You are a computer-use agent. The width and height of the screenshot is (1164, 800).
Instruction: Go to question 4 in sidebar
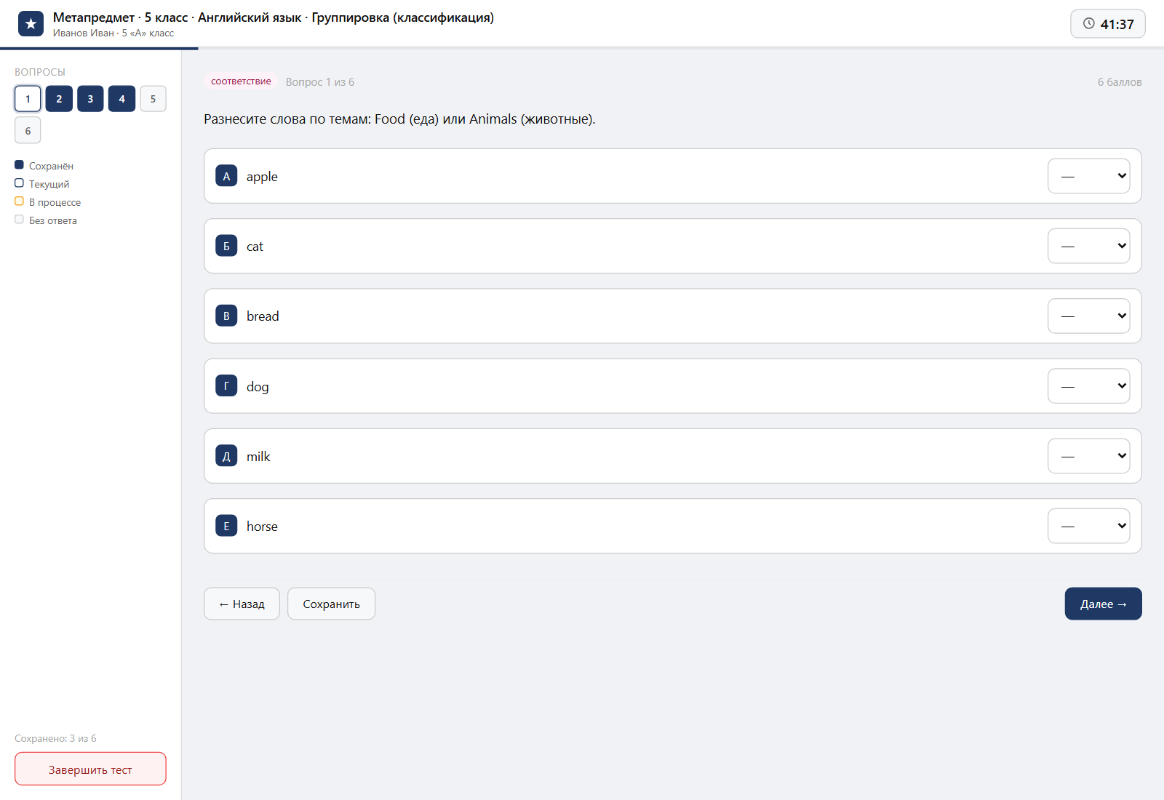[121, 99]
